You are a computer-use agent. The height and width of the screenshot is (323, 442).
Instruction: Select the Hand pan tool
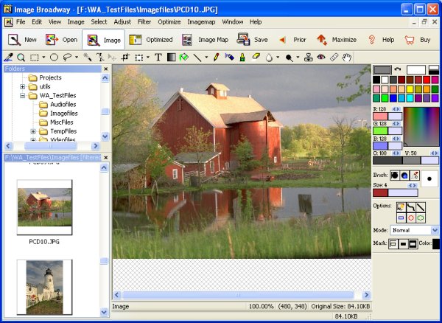point(346,57)
